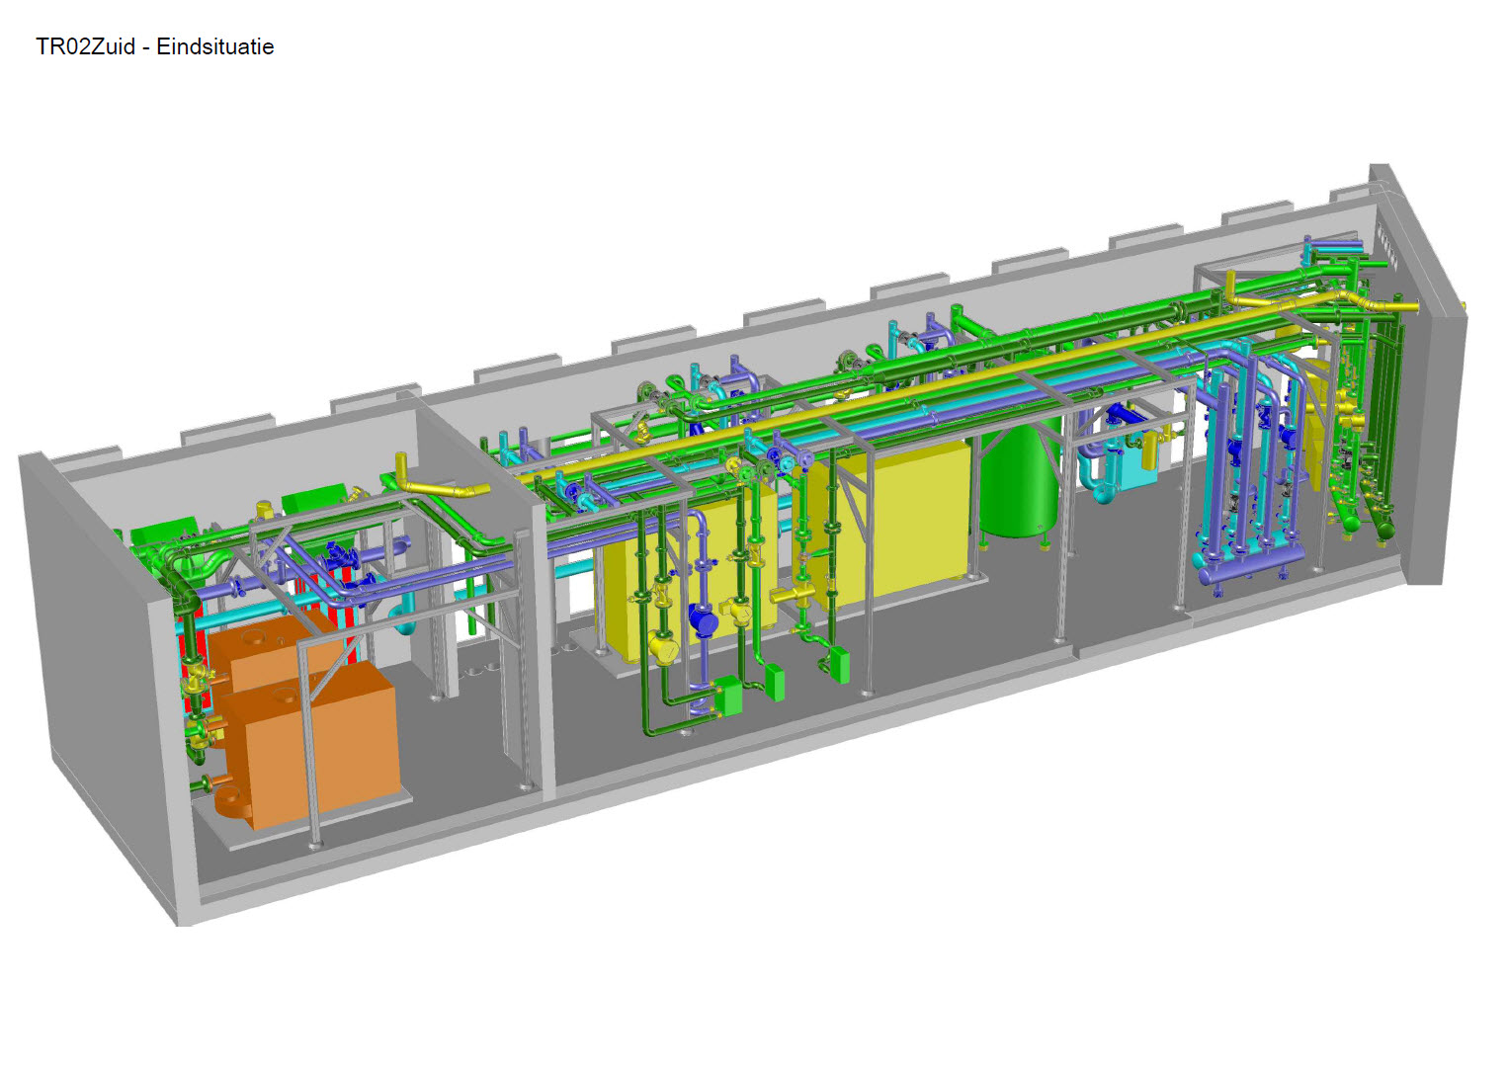The width and height of the screenshot is (1508, 1068).
Task: Click the yellow vertical vent pipe near the right wall
Action: point(1231,287)
